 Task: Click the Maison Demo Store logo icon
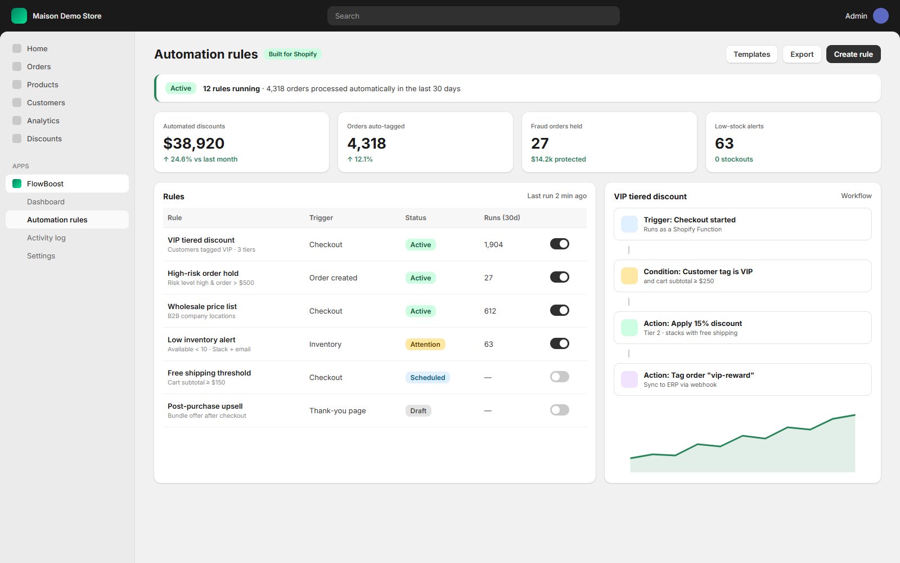(19, 16)
